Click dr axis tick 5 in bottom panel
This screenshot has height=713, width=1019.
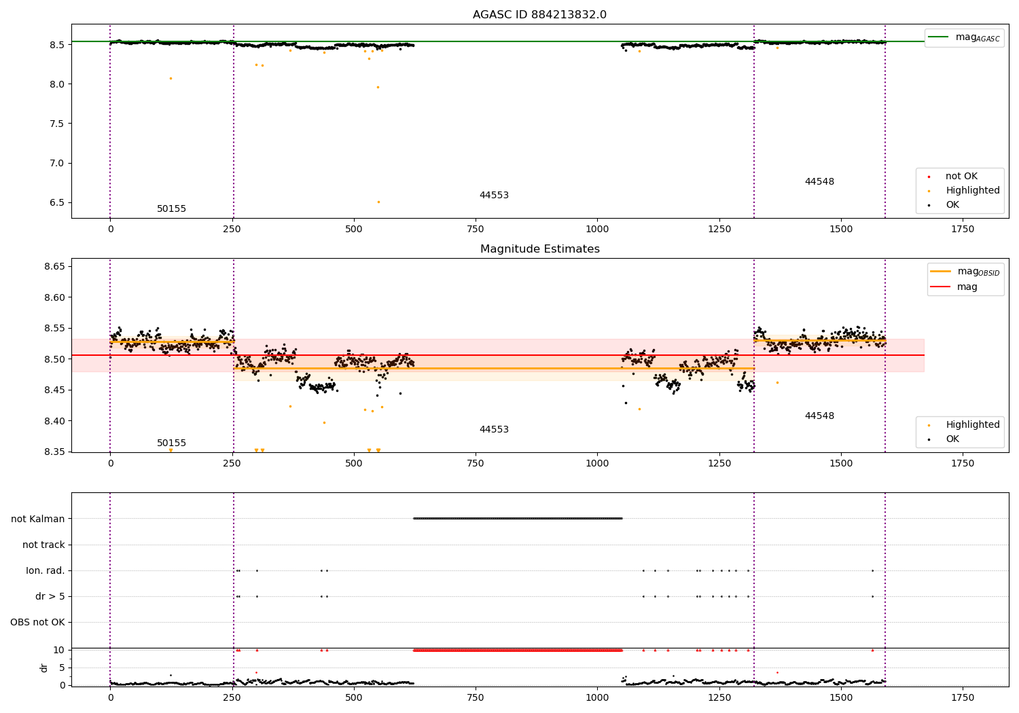(62, 668)
